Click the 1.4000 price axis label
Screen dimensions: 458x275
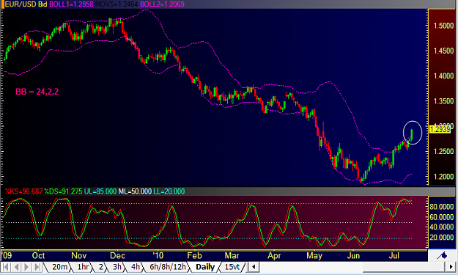click(443, 76)
